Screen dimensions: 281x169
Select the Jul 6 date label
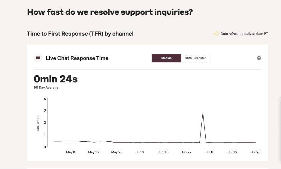coord(209,152)
